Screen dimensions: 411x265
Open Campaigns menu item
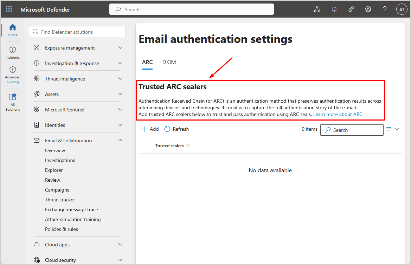(57, 190)
